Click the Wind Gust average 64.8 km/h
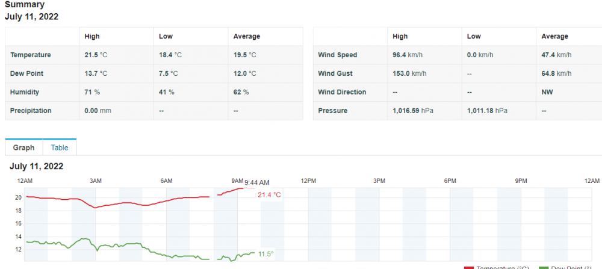Screen dimensions: 602x269 (x=556, y=73)
